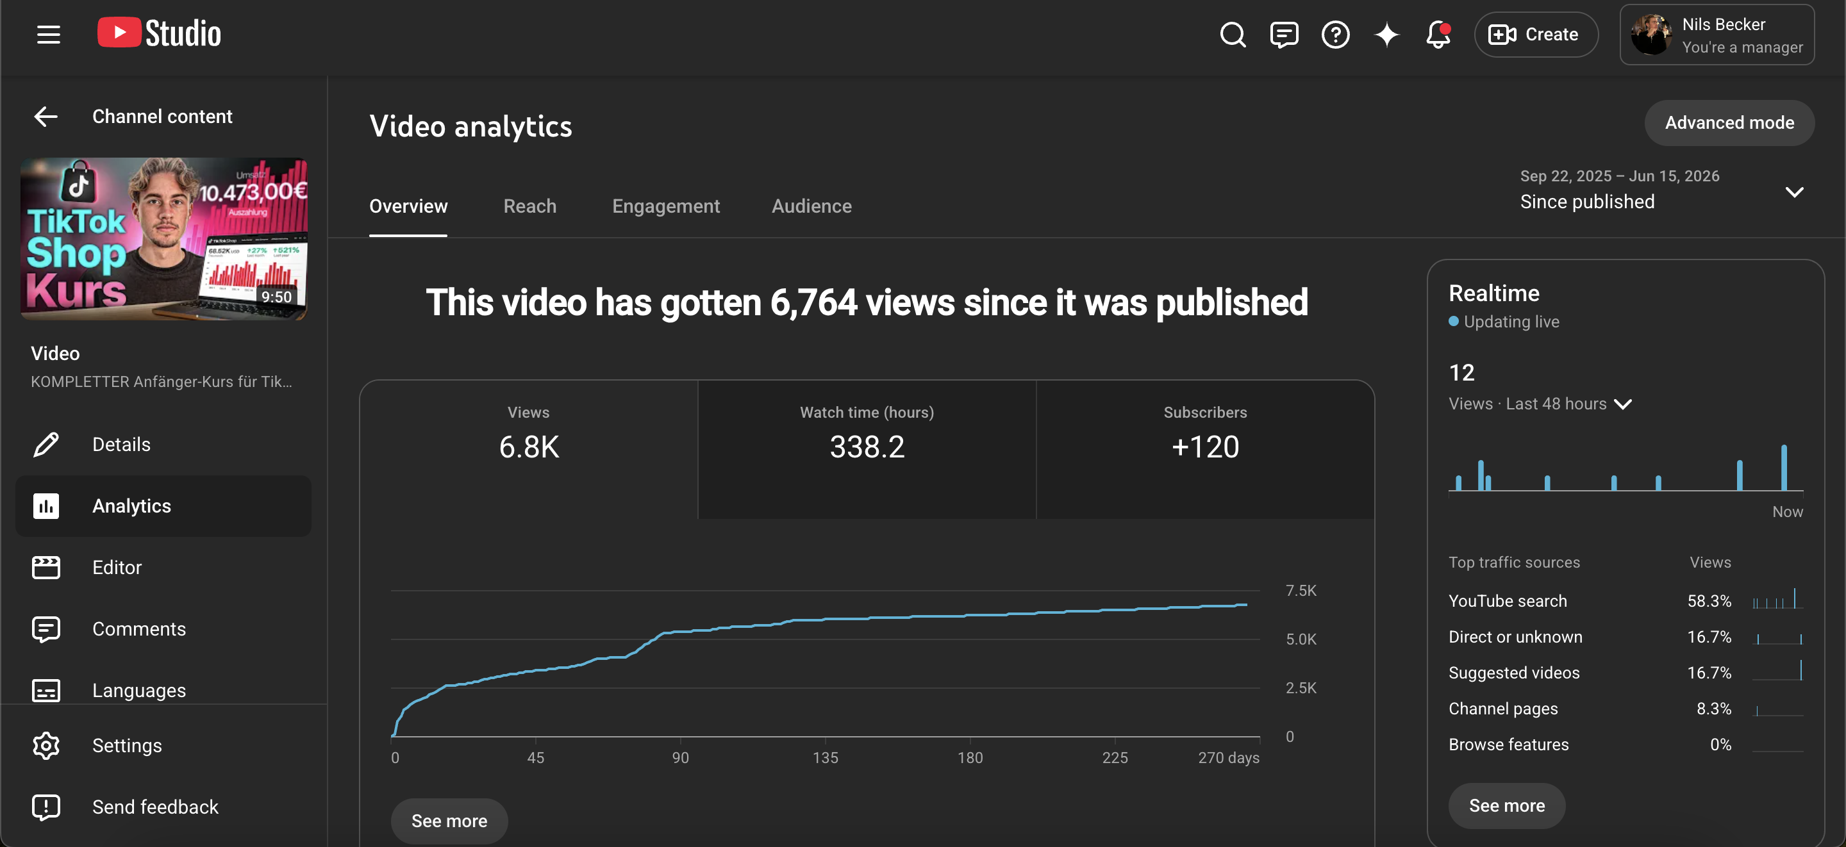Open the hamburger navigation menu
The width and height of the screenshot is (1846, 847).
coord(48,35)
